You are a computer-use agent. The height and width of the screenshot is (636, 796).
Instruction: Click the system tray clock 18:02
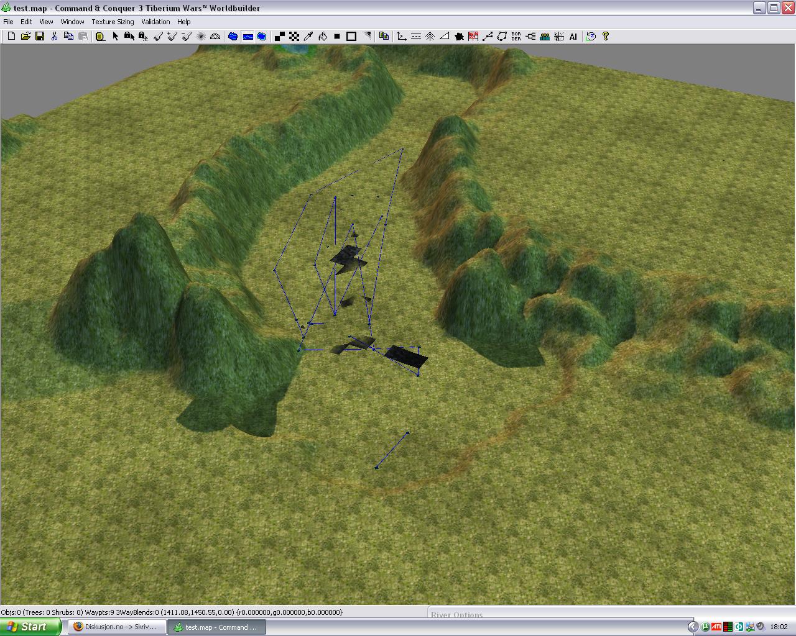779,627
